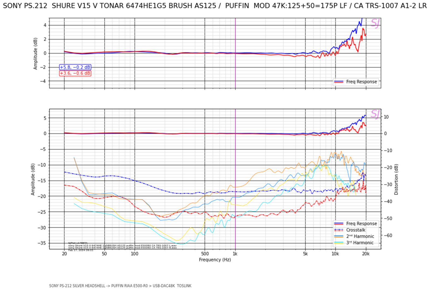Click the Frequency (Hz) axis label

pyautogui.click(x=215, y=260)
